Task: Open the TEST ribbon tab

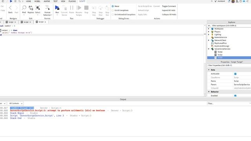Action: 55,1
